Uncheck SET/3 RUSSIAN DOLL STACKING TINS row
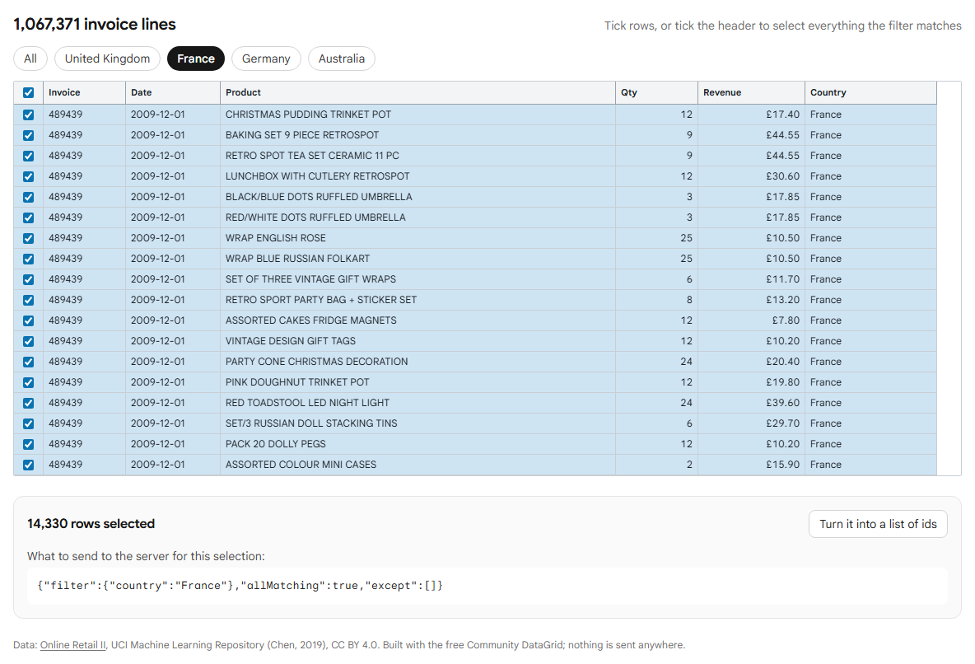 coord(28,423)
